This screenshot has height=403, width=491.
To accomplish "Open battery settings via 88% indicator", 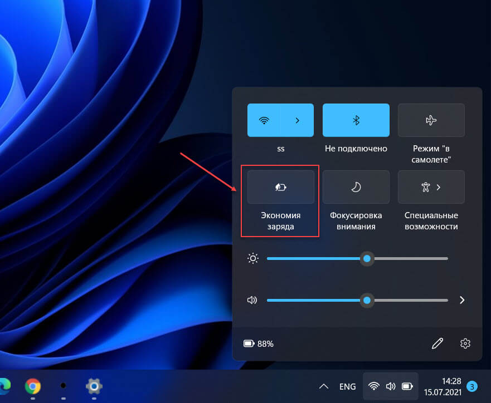I will click(x=259, y=344).
